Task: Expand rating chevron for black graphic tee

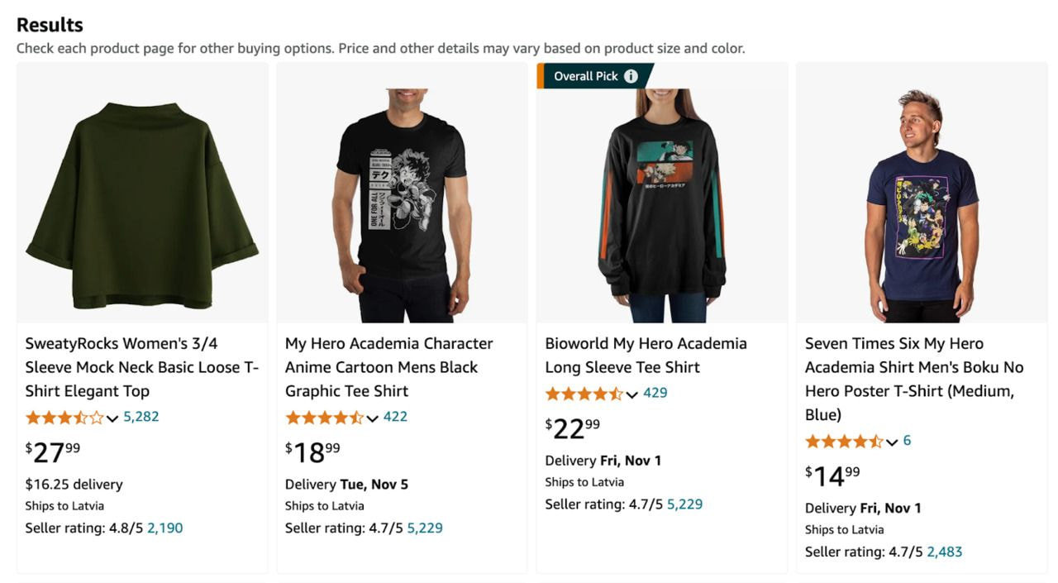Action: tap(373, 418)
